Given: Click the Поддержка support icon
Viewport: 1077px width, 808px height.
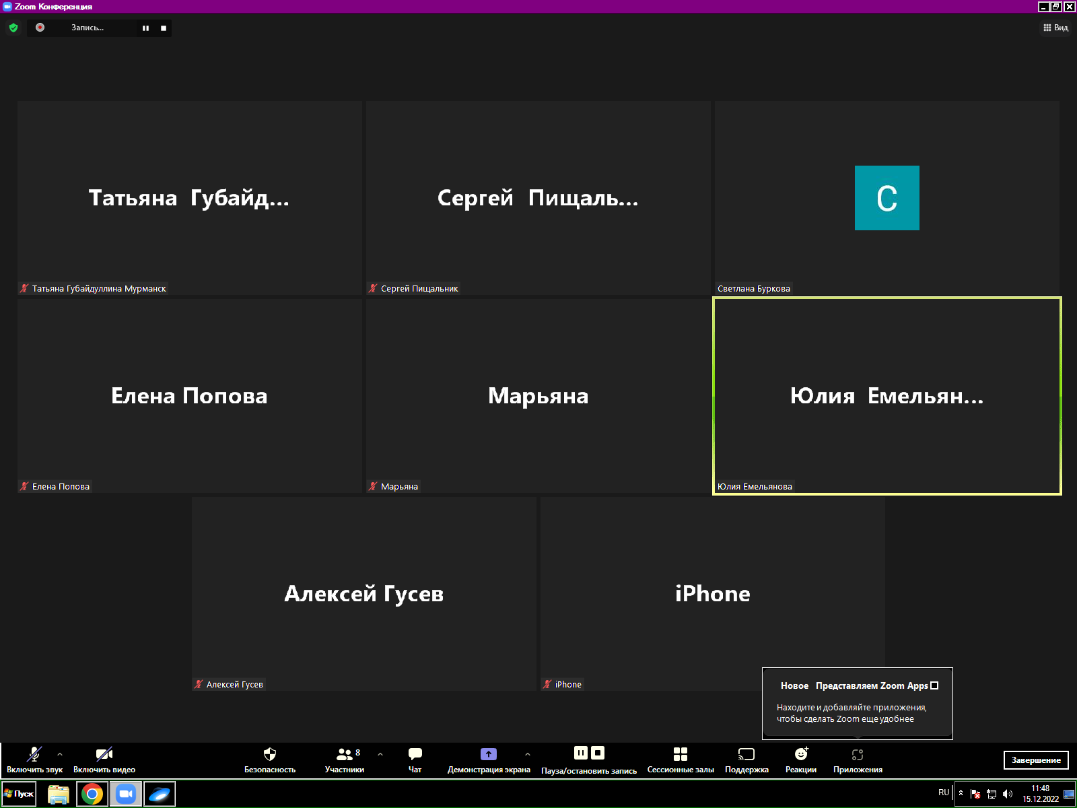Looking at the screenshot, I should pyautogui.click(x=746, y=760).
